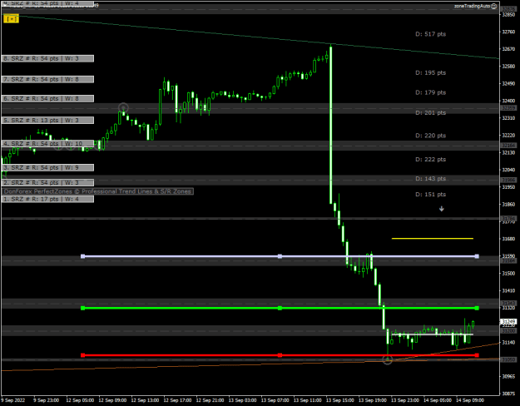Image resolution: width=520 pixels, height=406 pixels.
Task: Click the small white down arrow marker
Action: [442, 209]
